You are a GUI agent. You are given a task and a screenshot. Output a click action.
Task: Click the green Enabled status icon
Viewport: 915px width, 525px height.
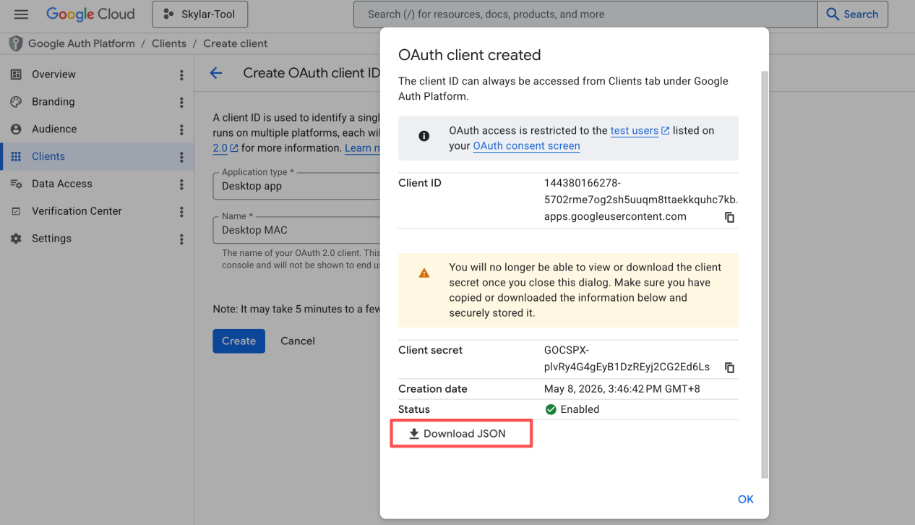(551, 409)
